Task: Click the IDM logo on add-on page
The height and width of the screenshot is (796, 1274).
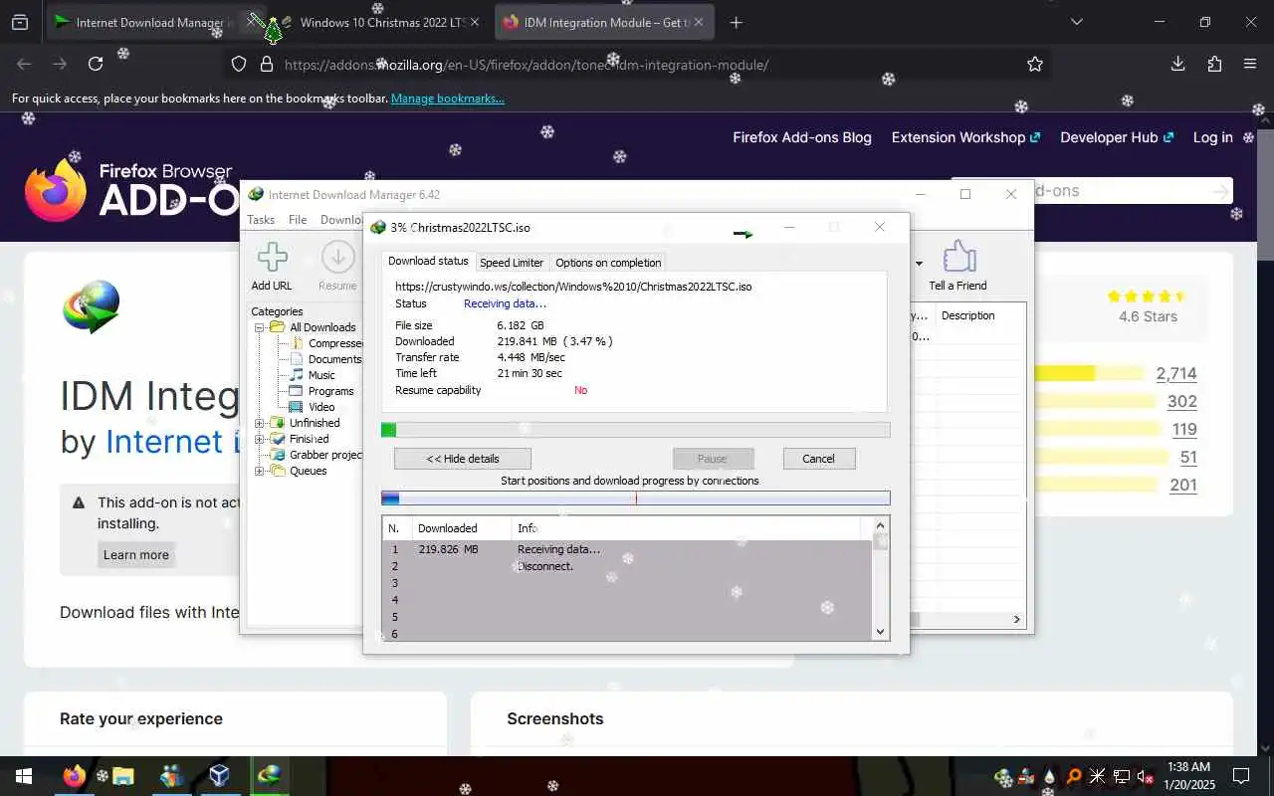Action: click(x=92, y=306)
